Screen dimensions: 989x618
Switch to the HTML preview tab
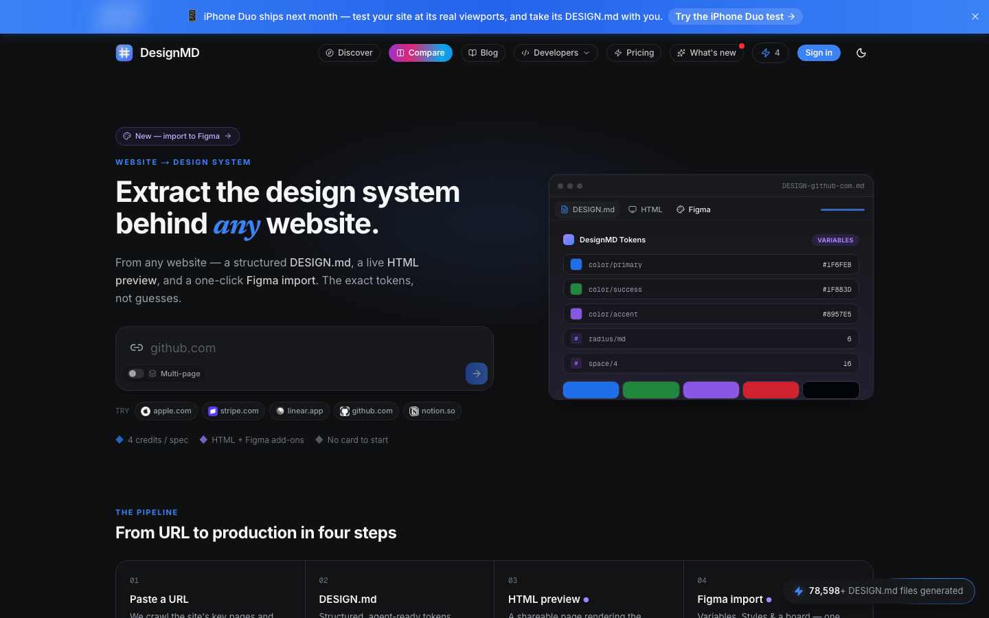646,209
